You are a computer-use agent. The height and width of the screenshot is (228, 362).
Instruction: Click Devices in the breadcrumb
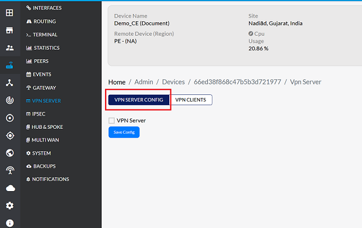[x=173, y=82]
